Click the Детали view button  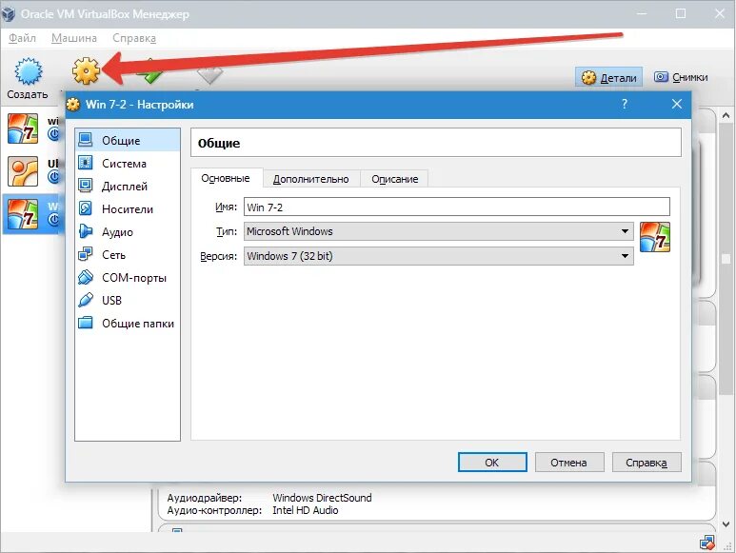608,77
